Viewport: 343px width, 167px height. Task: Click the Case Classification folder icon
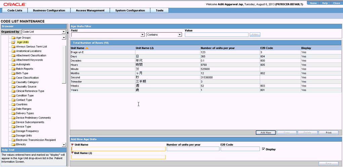coord(13,78)
